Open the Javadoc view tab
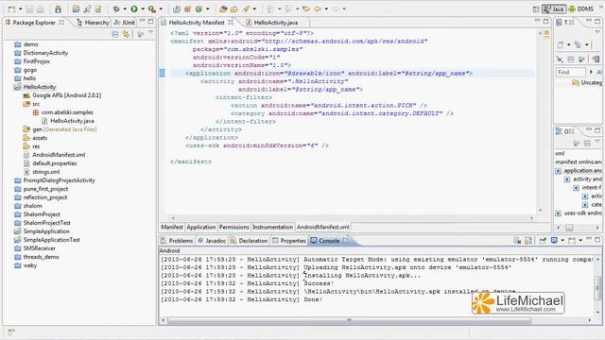The image size is (605, 340). pos(212,241)
